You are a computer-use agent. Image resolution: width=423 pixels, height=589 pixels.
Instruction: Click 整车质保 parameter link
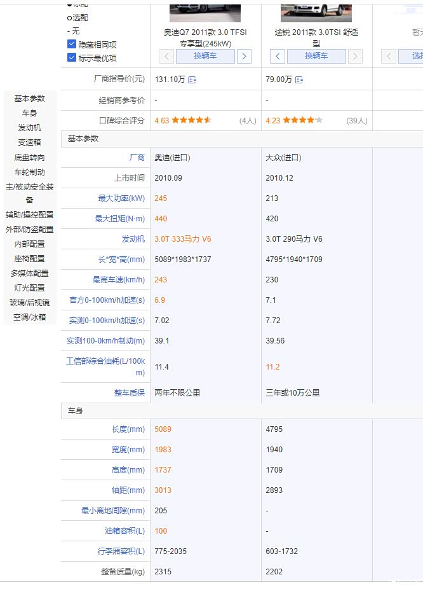(130, 393)
